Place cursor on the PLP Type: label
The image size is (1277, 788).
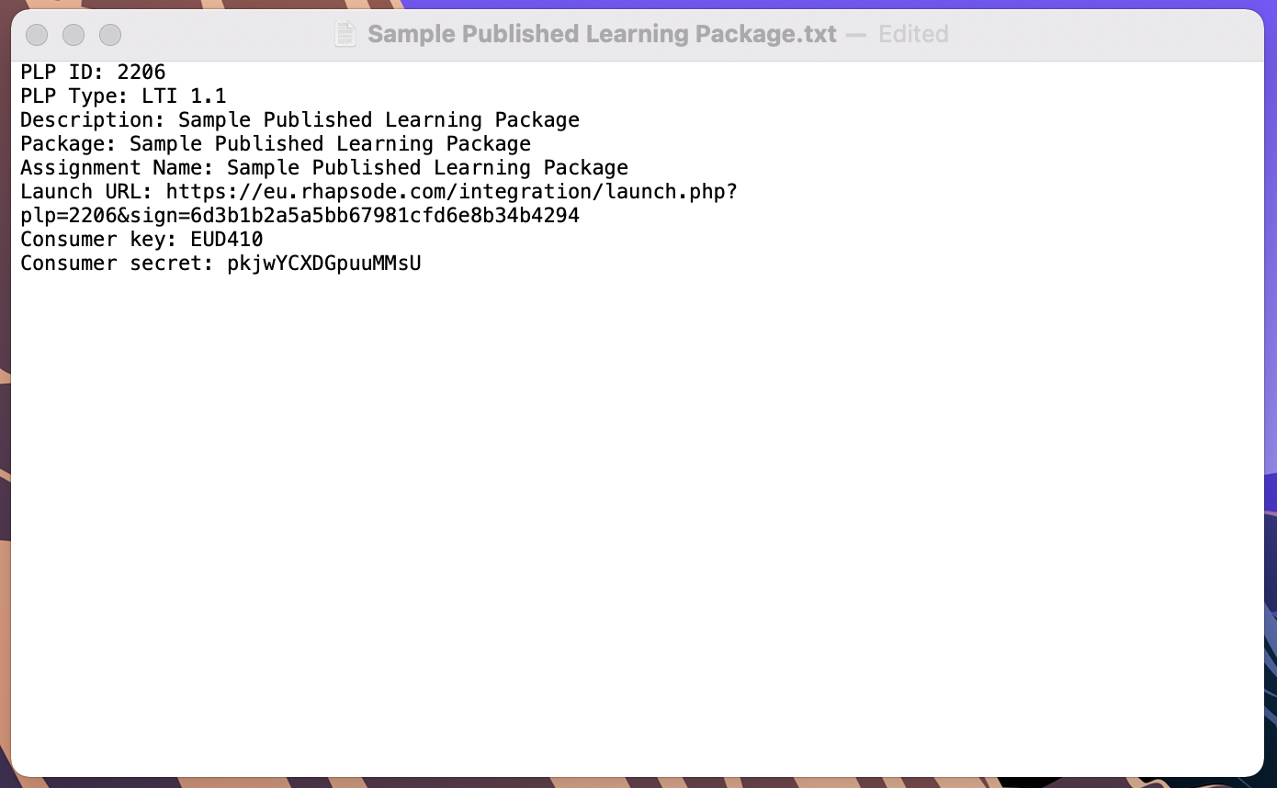[x=74, y=96]
